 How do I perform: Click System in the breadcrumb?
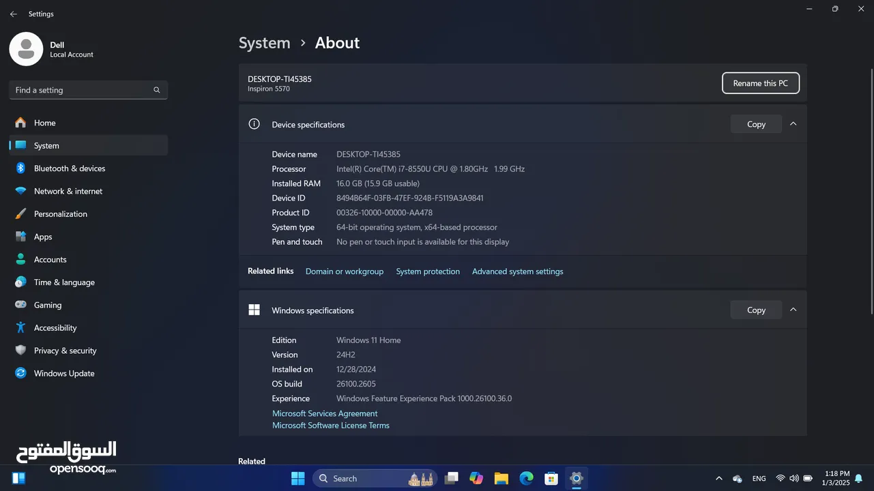click(264, 42)
